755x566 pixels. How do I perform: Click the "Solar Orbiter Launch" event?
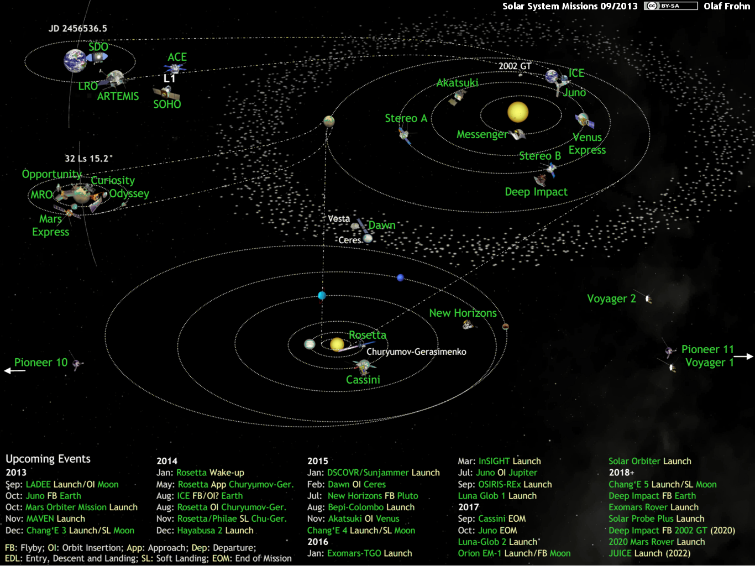(650, 461)
